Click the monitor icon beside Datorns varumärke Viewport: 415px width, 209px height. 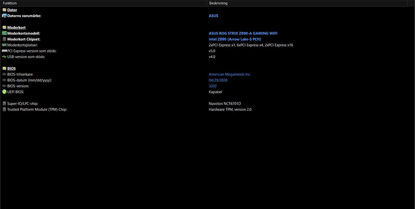click(x=4, y=16)
